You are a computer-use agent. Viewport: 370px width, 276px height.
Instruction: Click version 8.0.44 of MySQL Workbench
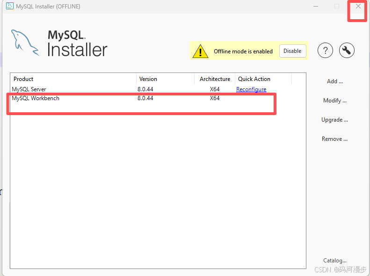(145, 98)
